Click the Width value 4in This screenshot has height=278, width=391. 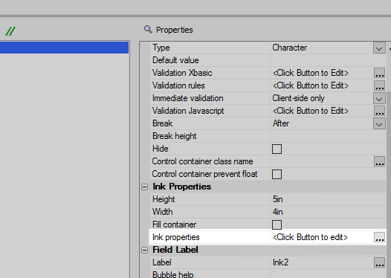click(x=277, y=212)
